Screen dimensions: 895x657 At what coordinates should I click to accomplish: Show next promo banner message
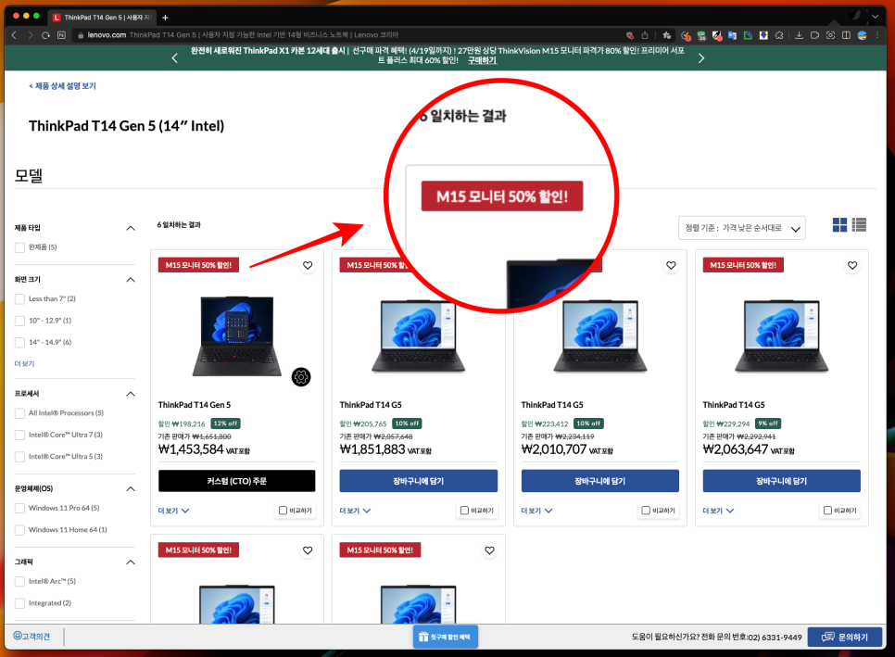[x=701, y=58]
